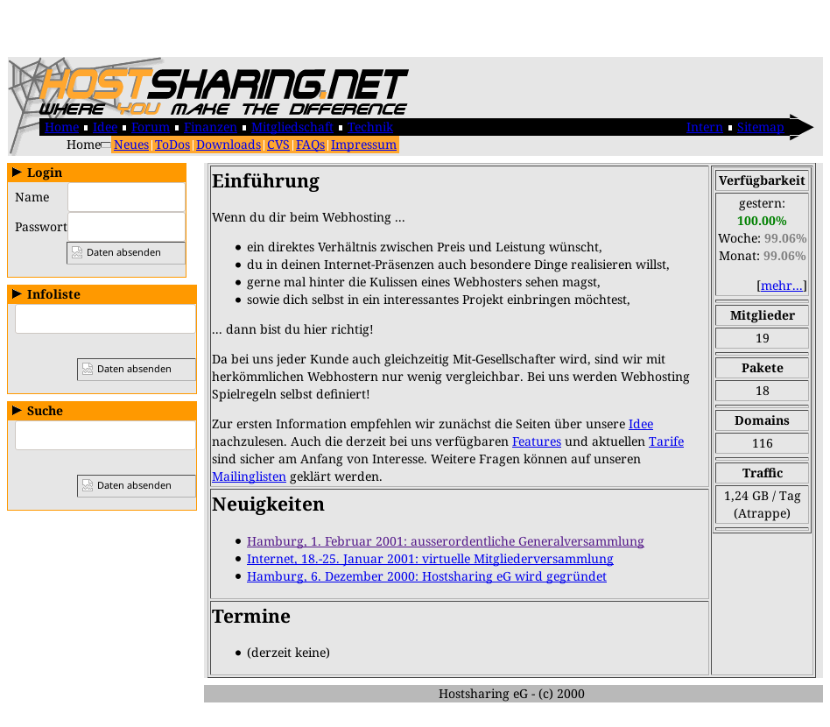The width and height of the screenshot is (830, 727).
Task: Submit login with Daten absenden button
Action: pos(126,252)
